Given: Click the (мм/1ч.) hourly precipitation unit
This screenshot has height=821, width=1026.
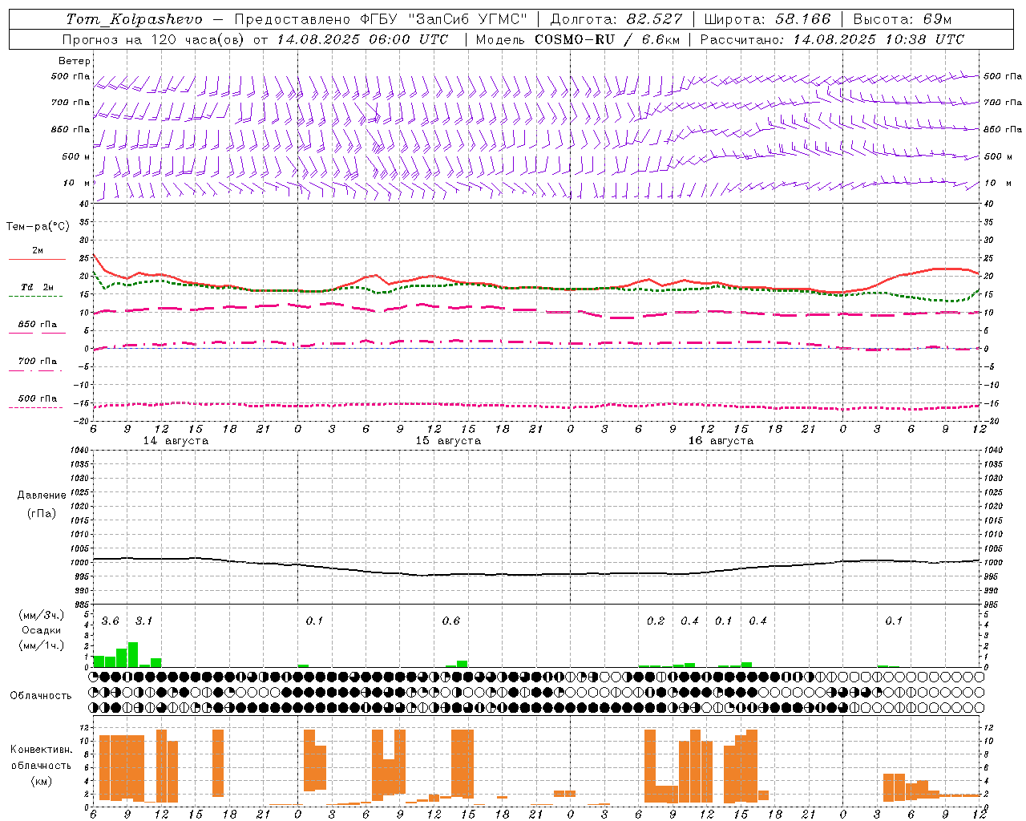Looking at the screenshot, I should pyautogui.click(x=42, y=645).
